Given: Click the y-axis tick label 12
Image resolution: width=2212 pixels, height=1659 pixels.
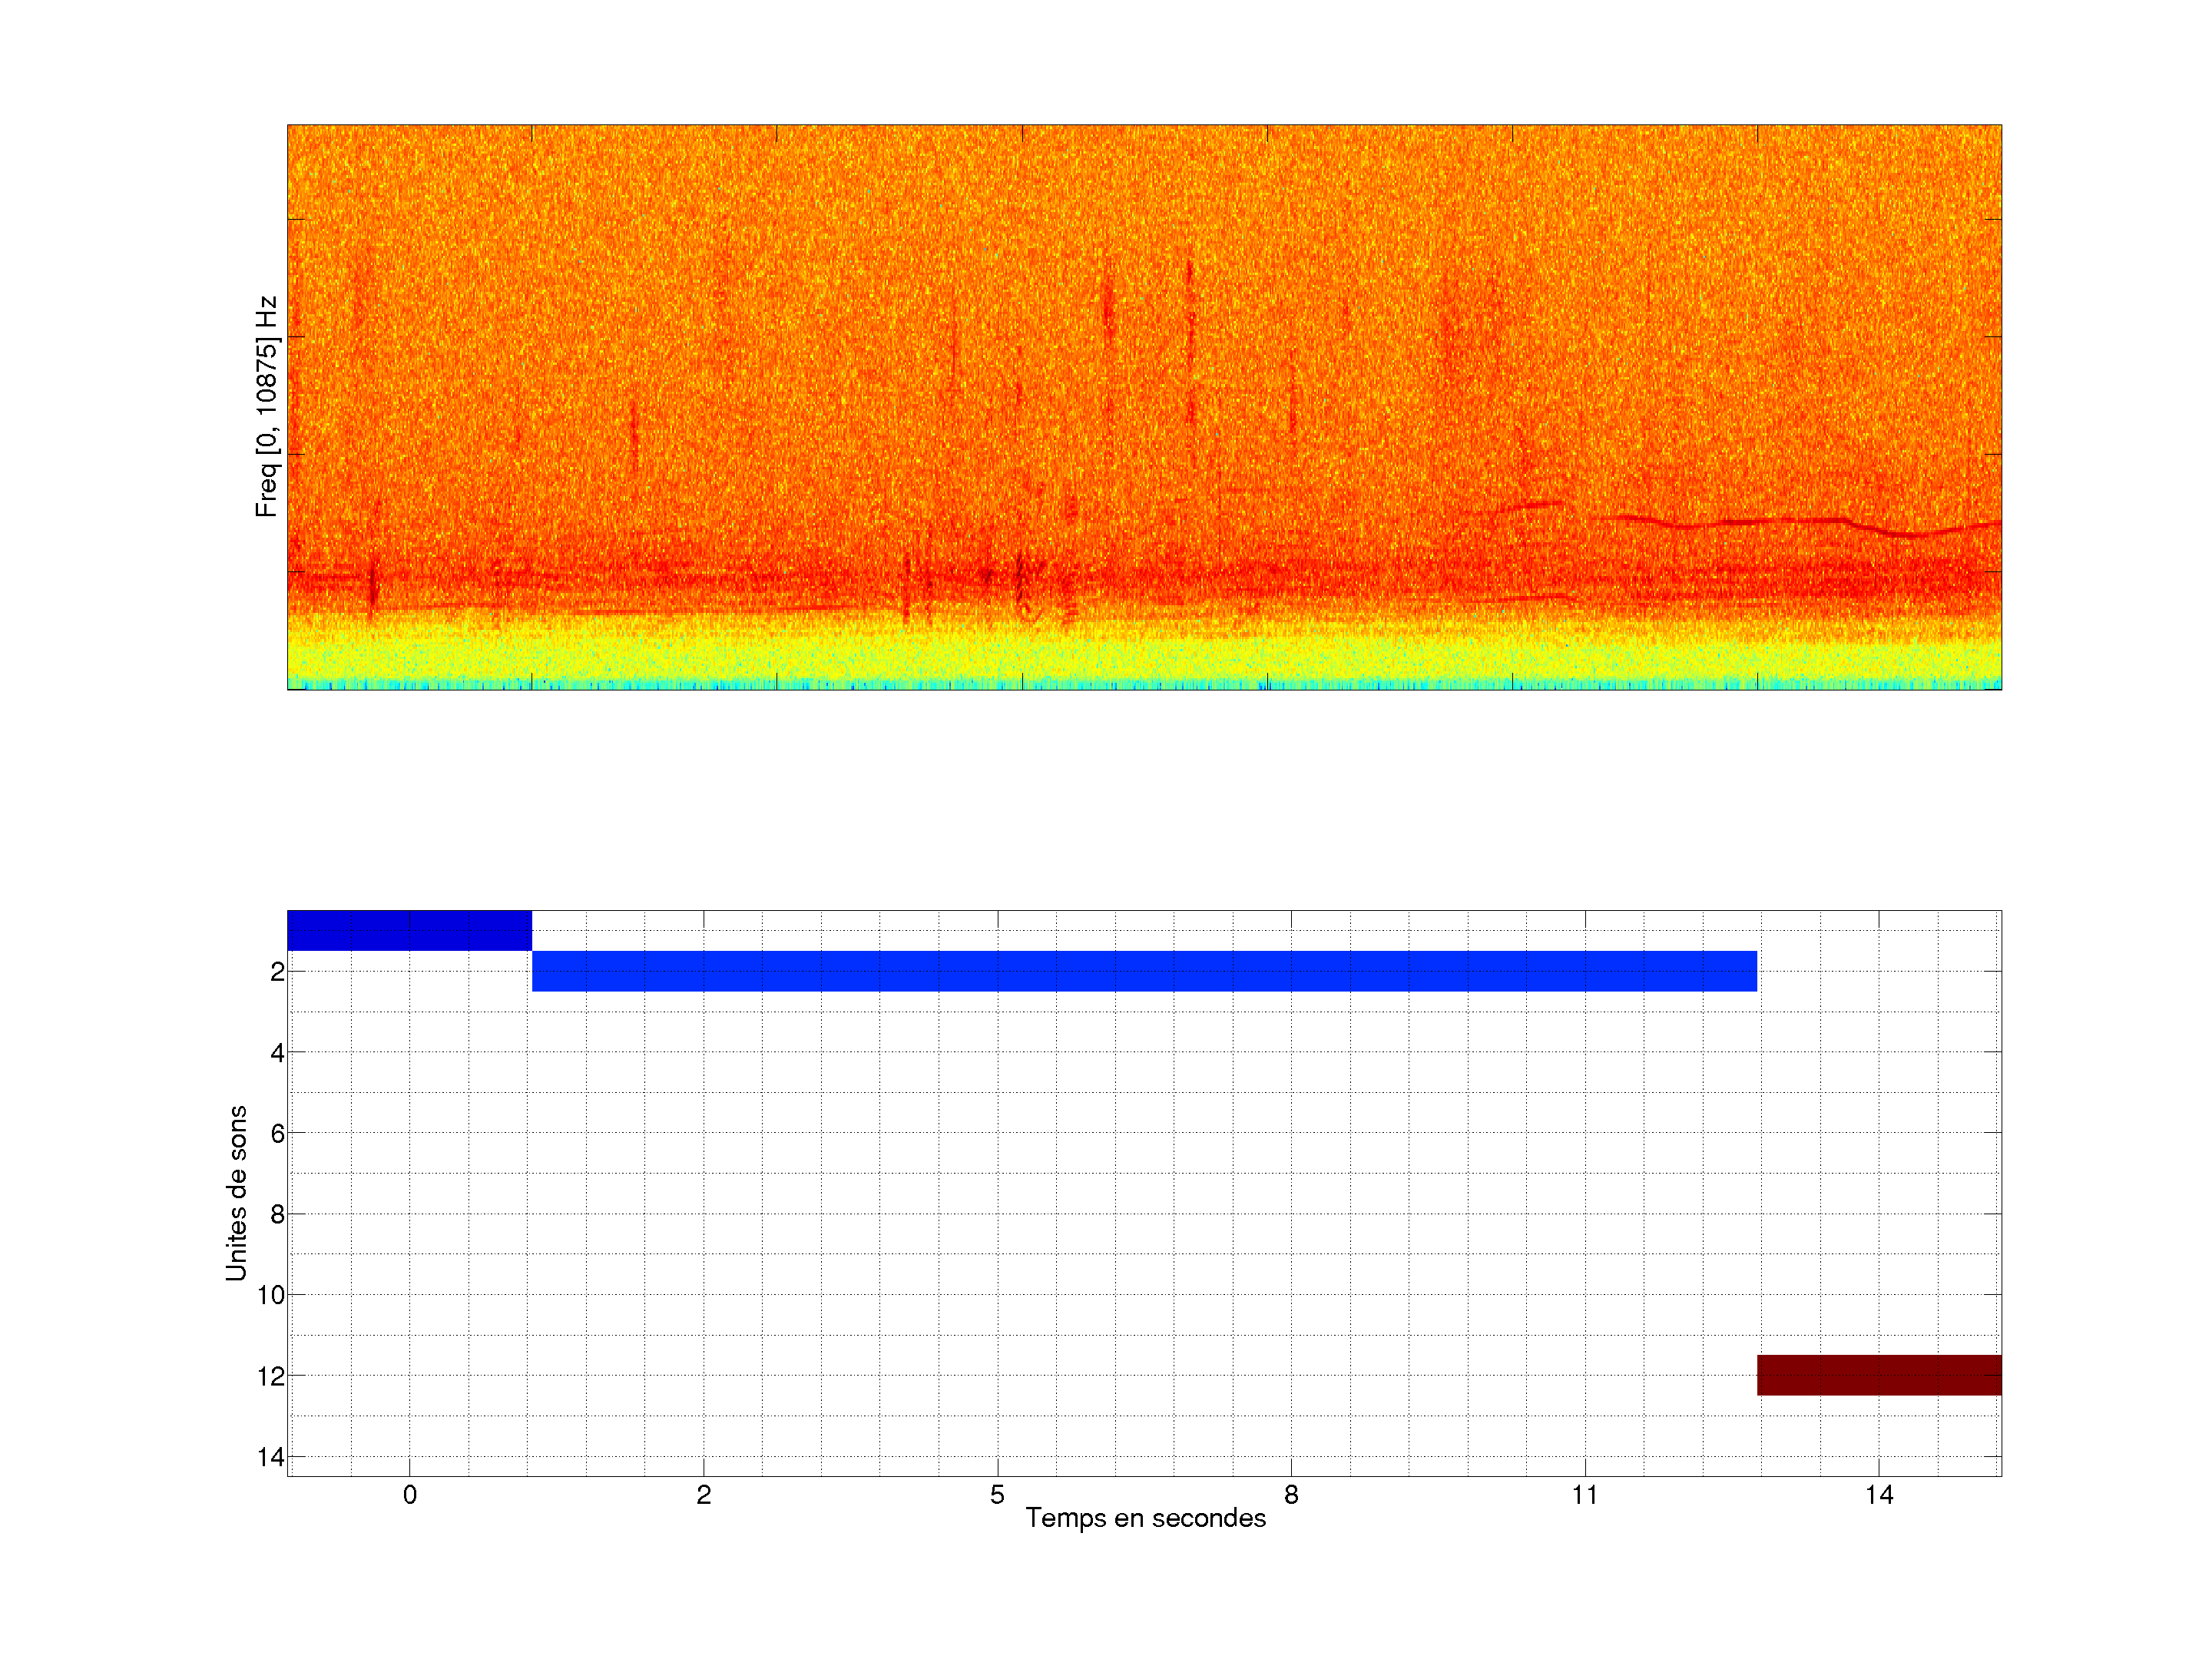Looking at the screenshot, I should pos(271,1376).
